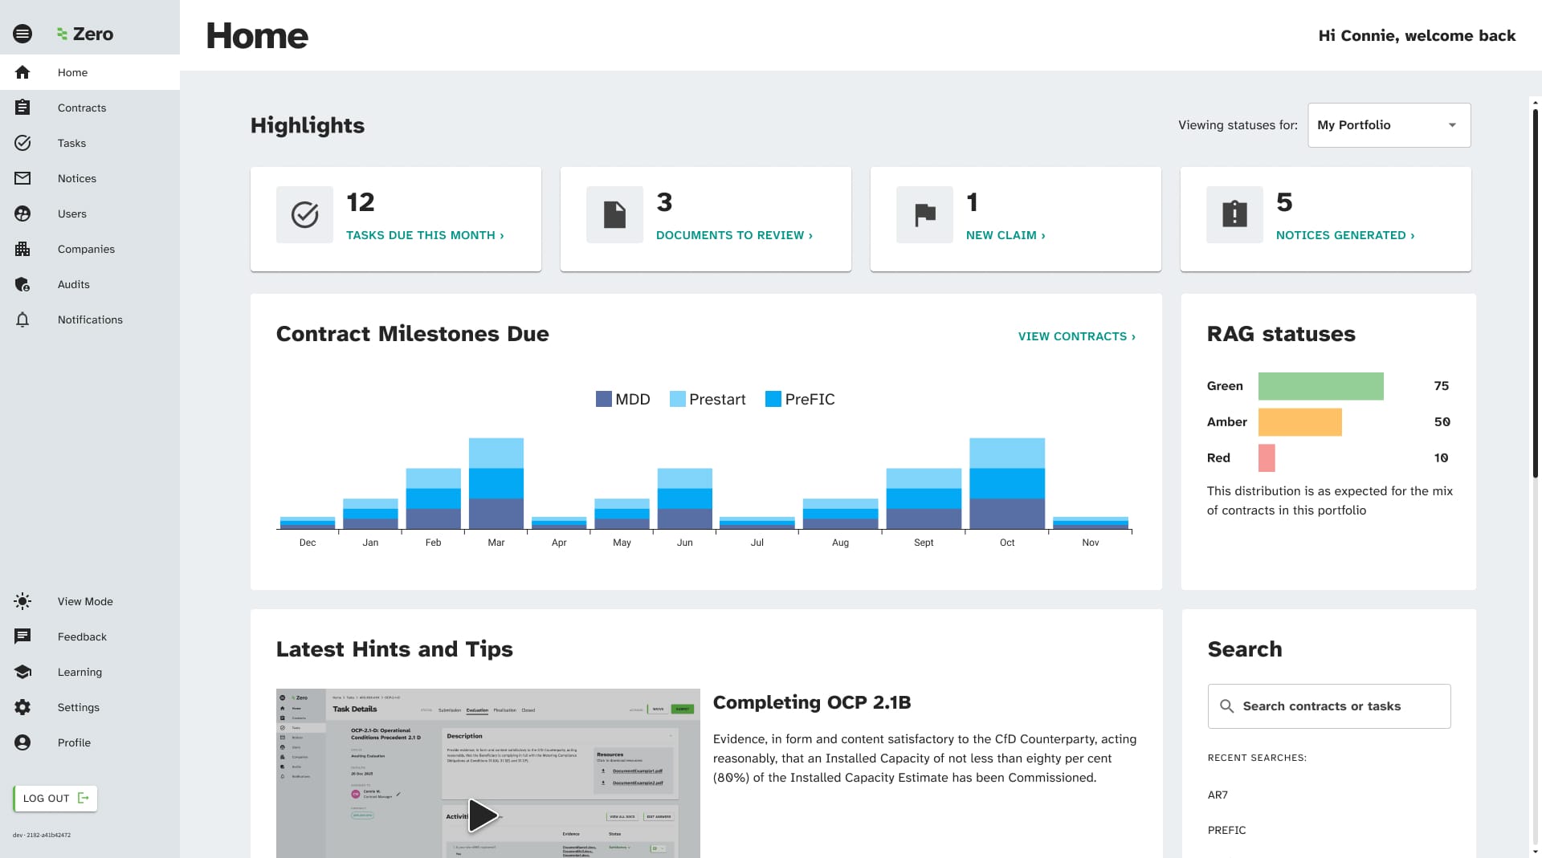Expand Tasks Due This Month highlights link
Viewport: 1542px width, 858px height.
[x=425, y=235]
